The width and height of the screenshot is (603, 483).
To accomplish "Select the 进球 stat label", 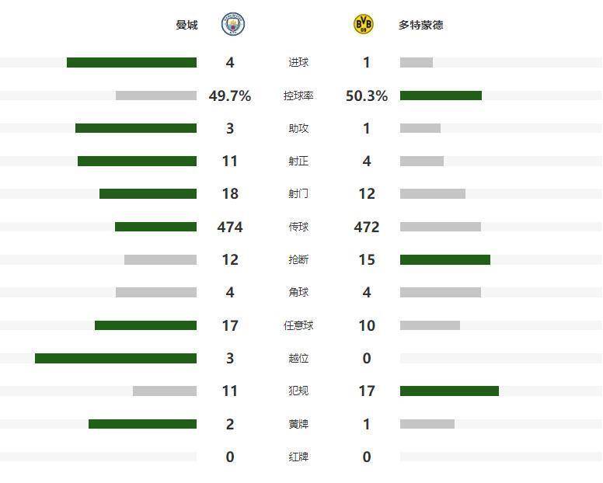I will point(298,63).
